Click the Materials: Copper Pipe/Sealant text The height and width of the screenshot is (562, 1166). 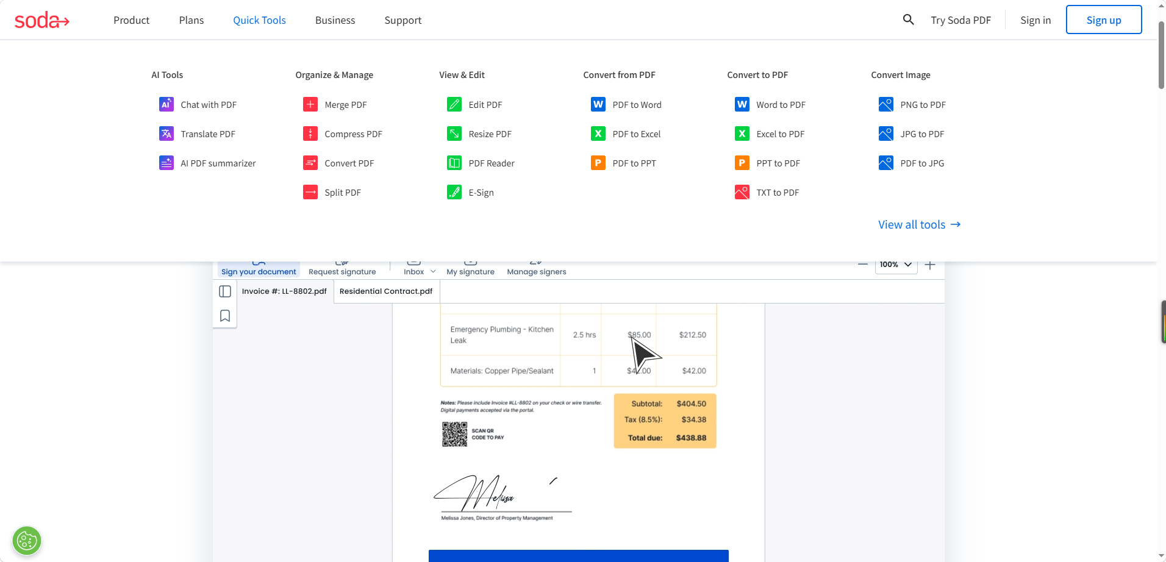[502, 371]
